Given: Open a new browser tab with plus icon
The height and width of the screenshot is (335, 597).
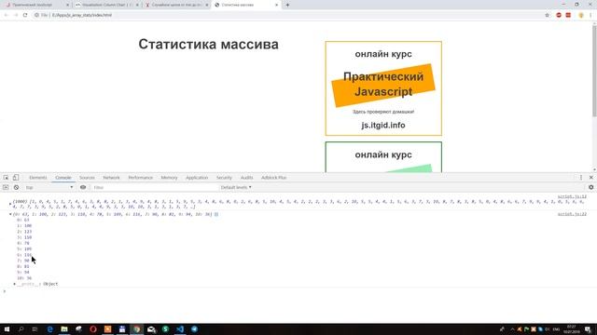Looking at the screenshot, I should pos(287,5).
